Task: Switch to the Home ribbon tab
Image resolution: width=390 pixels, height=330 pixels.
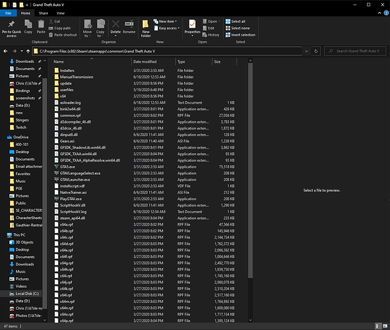Action: (25, 13)
